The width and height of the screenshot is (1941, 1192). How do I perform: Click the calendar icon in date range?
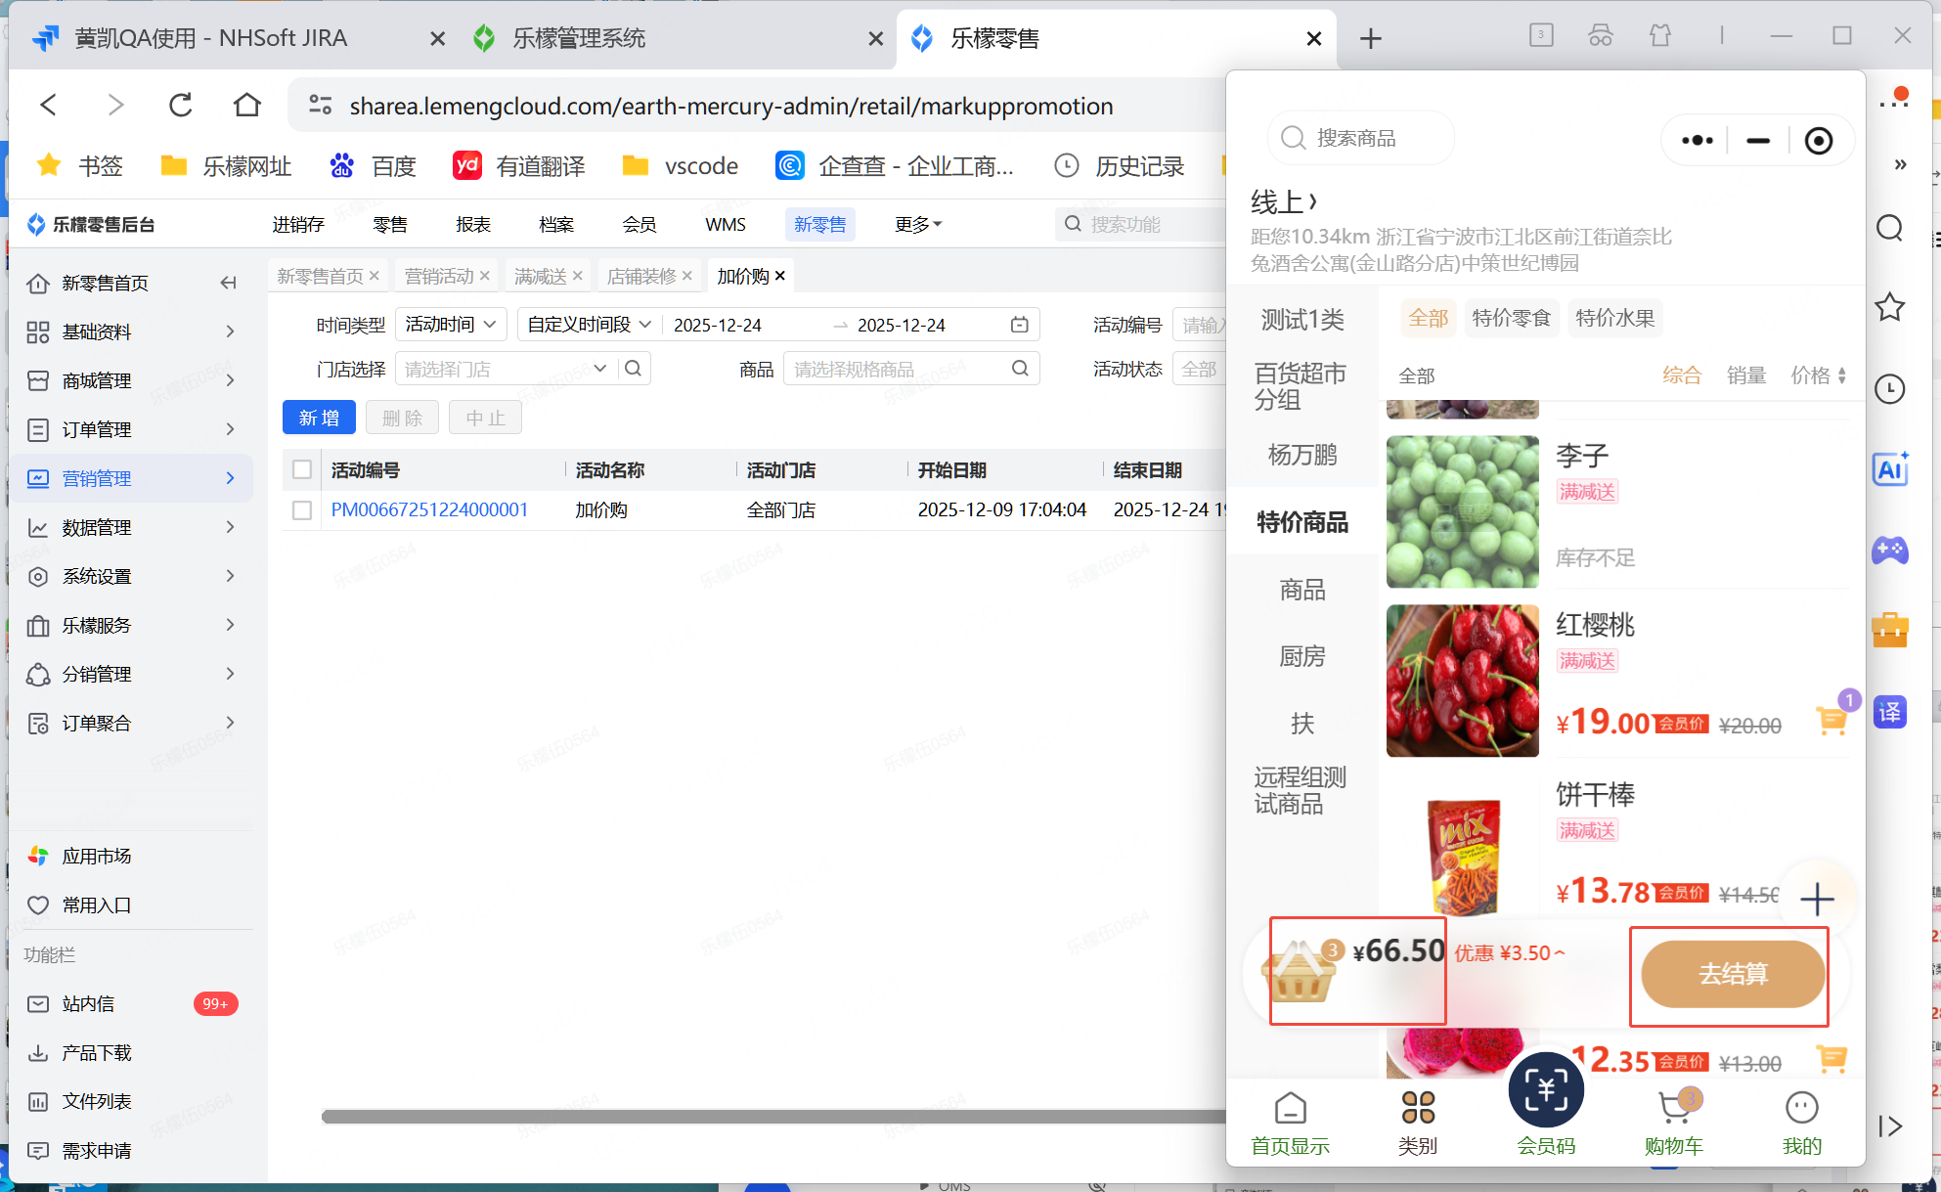click(x=1019, y=325)
